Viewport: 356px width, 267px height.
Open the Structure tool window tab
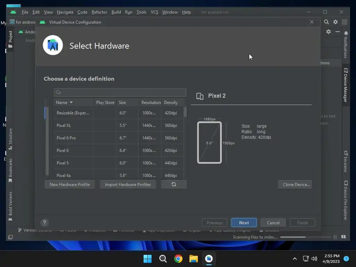click(x=10, y=139)
